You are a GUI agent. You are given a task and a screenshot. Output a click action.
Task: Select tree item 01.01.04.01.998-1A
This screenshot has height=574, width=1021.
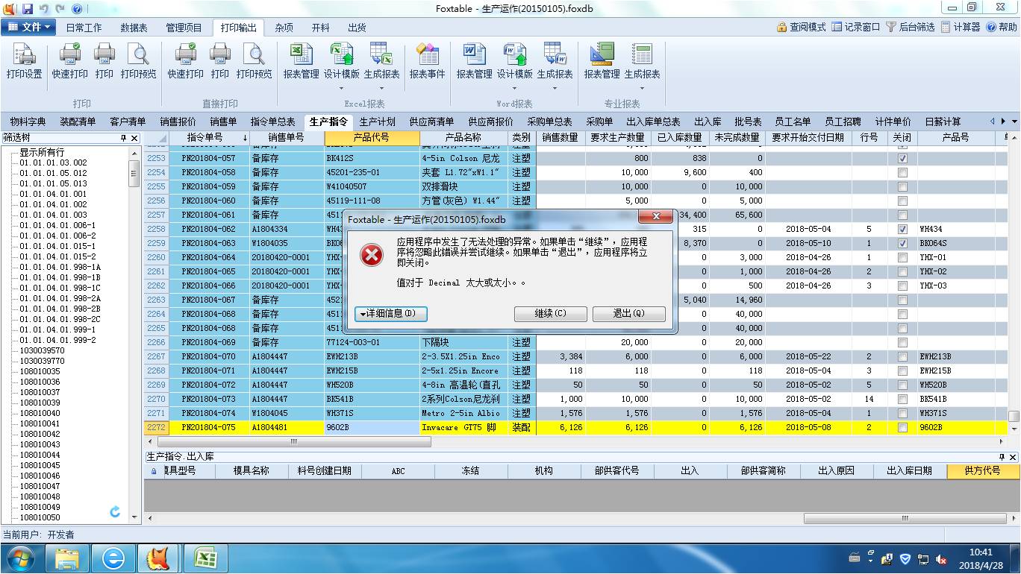coord(60,267)
